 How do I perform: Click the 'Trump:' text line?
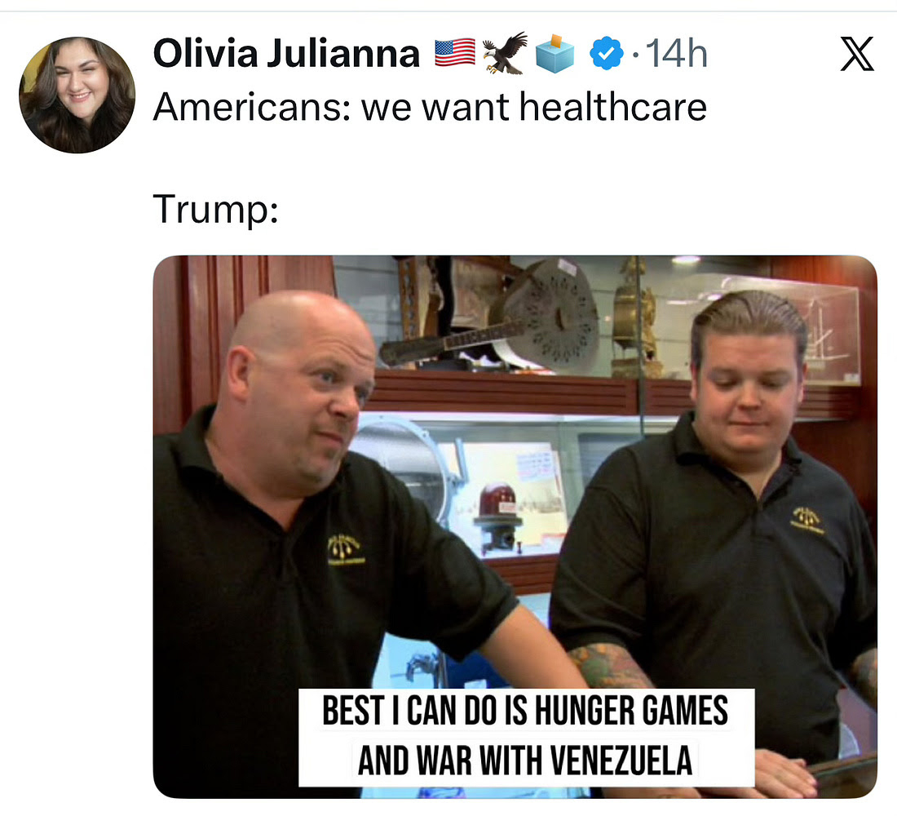[215, 210]
